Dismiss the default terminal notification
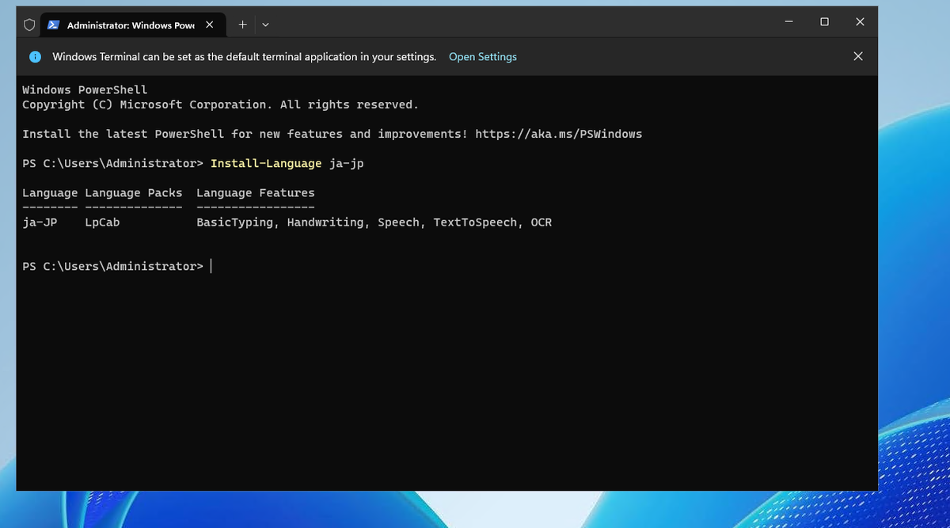 (x=858, y=56)
